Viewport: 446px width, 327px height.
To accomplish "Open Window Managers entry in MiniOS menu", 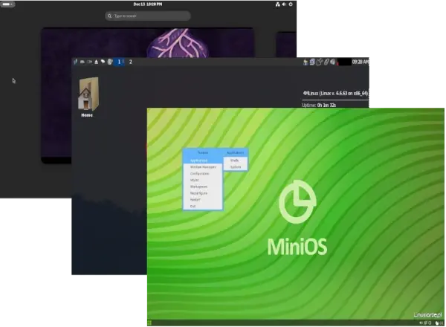I will click(202, 167).
